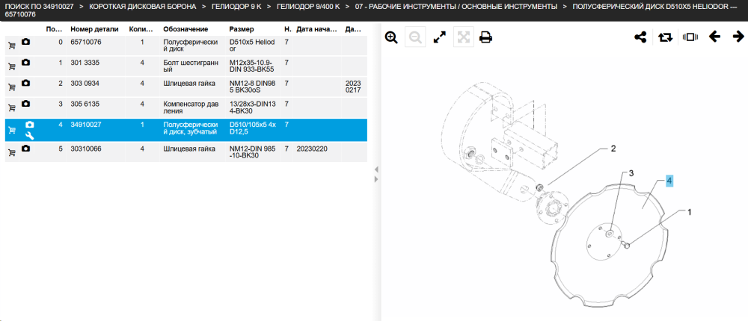
Task: Go to the next diagram arrow
Action: click(738, 37)
